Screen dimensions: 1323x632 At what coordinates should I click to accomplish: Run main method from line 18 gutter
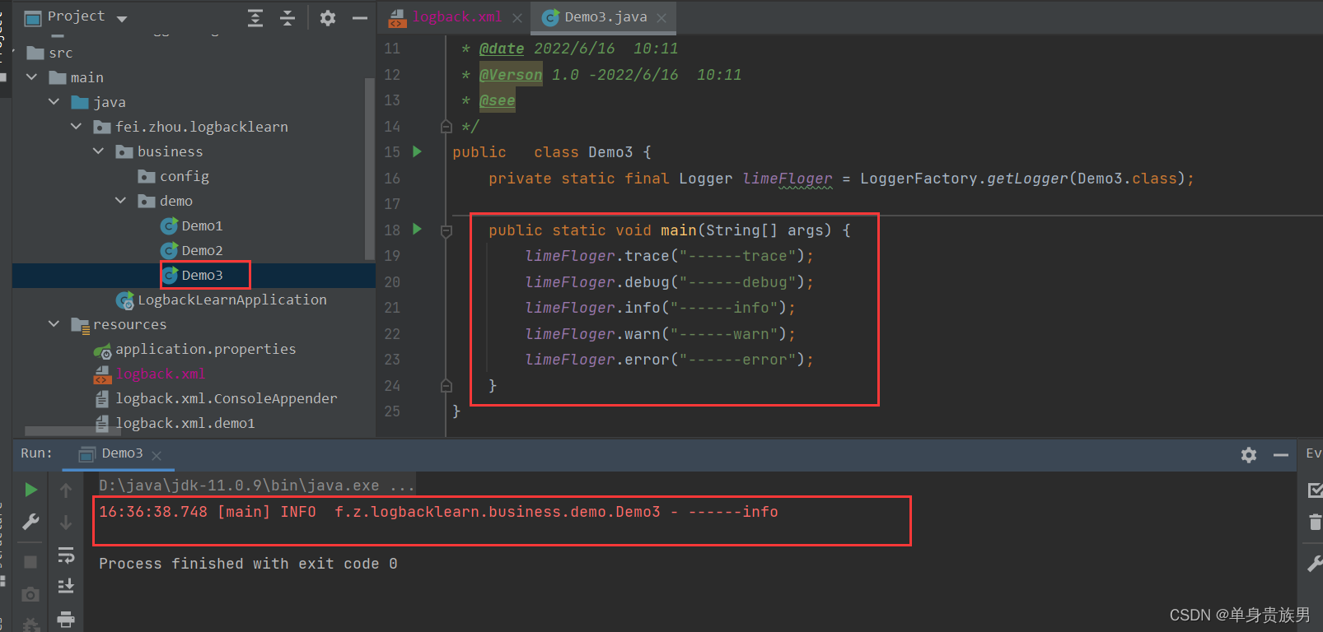tap(417, 229)
